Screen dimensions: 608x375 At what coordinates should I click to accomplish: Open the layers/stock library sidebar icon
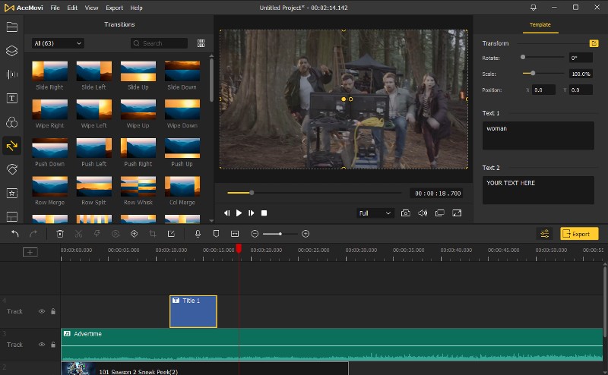click(12, 51)
